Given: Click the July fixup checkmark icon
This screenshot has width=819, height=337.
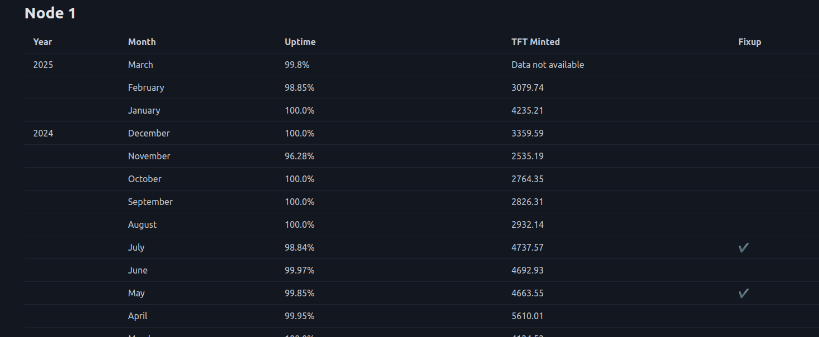Looking at the screenshot, I should tap(743, 248).
